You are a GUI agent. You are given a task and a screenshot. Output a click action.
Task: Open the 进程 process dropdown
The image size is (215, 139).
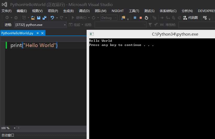41,25
